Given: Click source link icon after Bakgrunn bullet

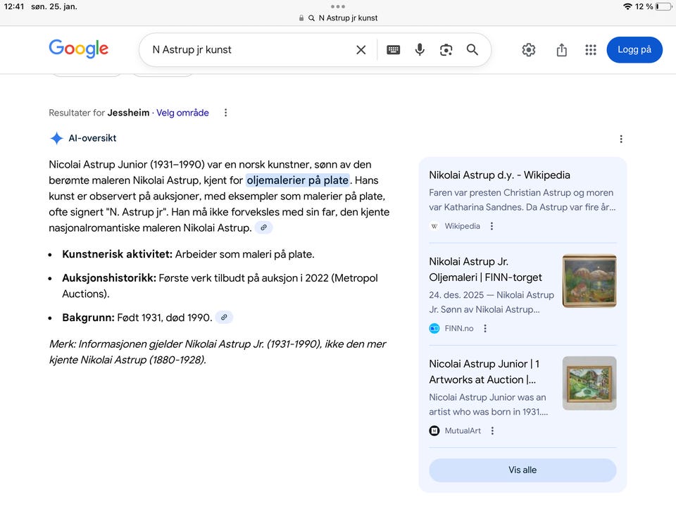Looking at the screenshot, I should tap(224, 318).
